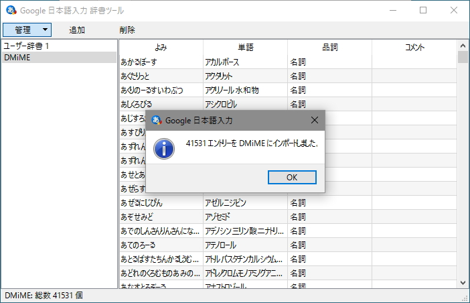Select the あかるぼーす reading cell

click(161, 62)
